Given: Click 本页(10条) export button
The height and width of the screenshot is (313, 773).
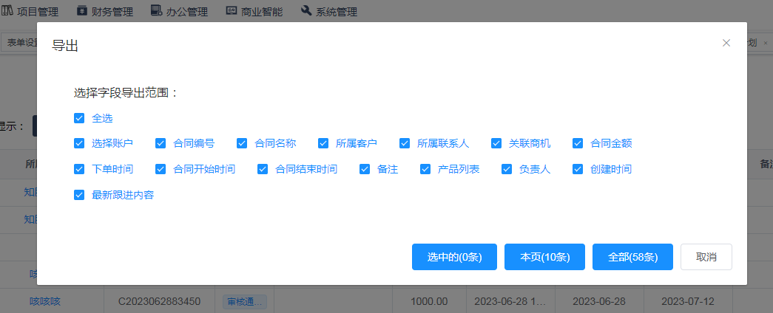Looking at the screenshot, I should point(544,257).
